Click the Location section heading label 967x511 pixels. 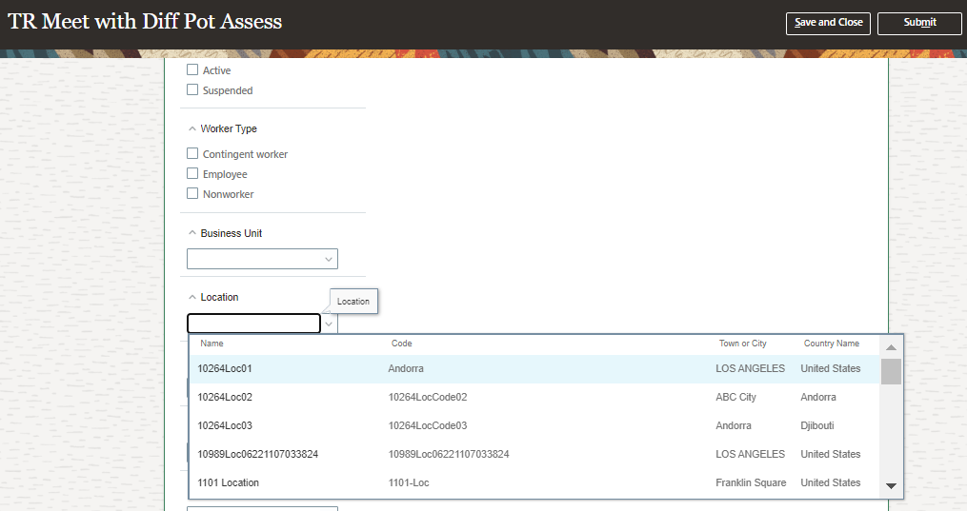pos(219,297)
